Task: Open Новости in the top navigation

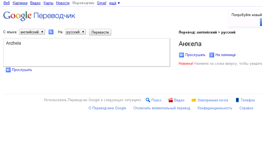Action: point(63,3)
